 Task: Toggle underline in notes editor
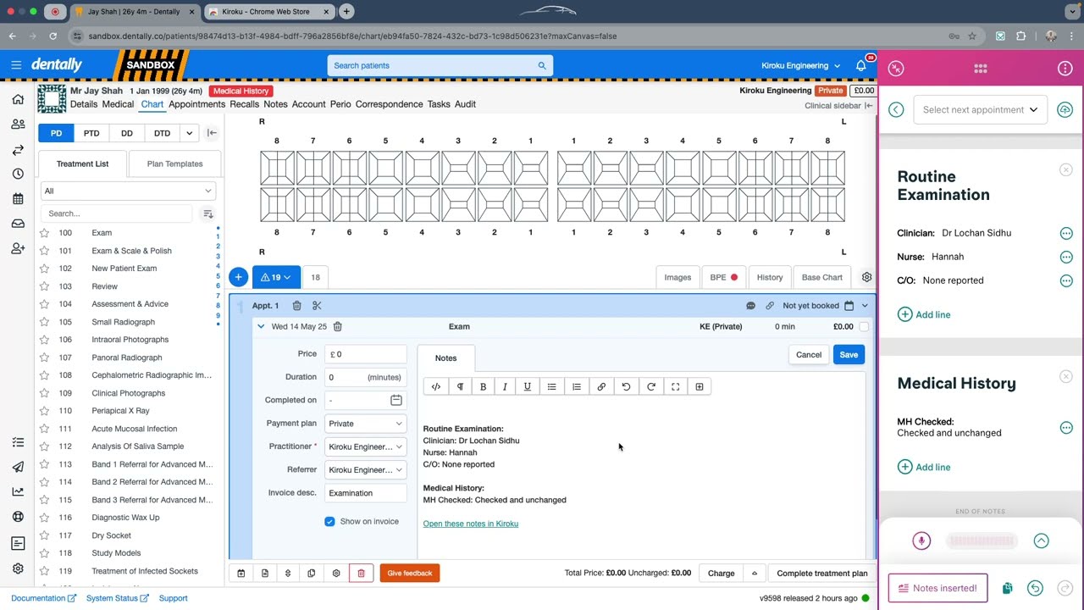click(527, 386)
